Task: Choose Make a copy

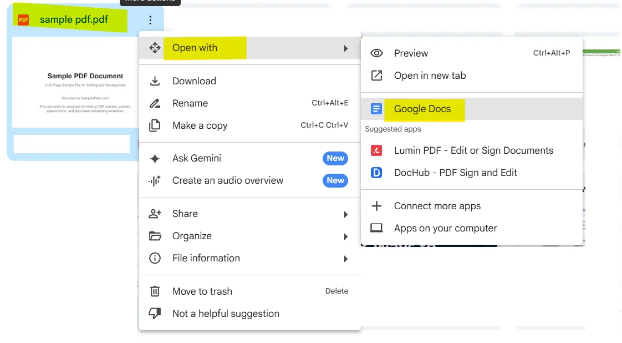Action: point(250,125)
